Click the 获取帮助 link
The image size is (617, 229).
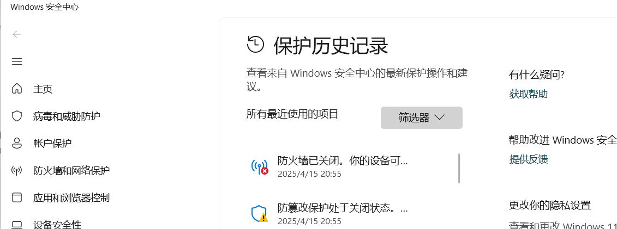point(529,94)
